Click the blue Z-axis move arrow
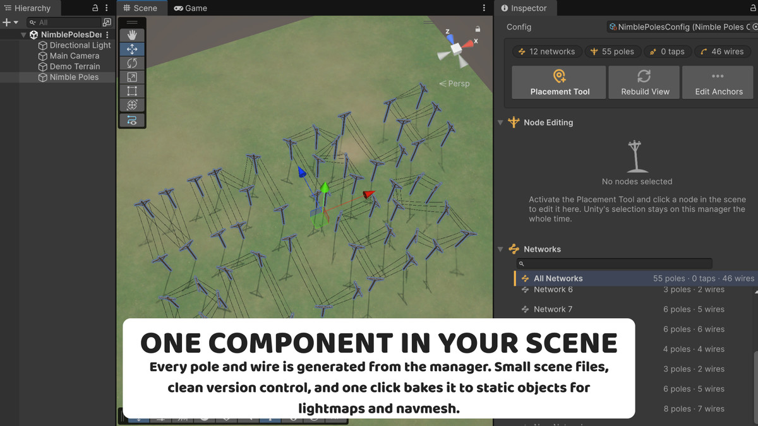 coord(302,172)
